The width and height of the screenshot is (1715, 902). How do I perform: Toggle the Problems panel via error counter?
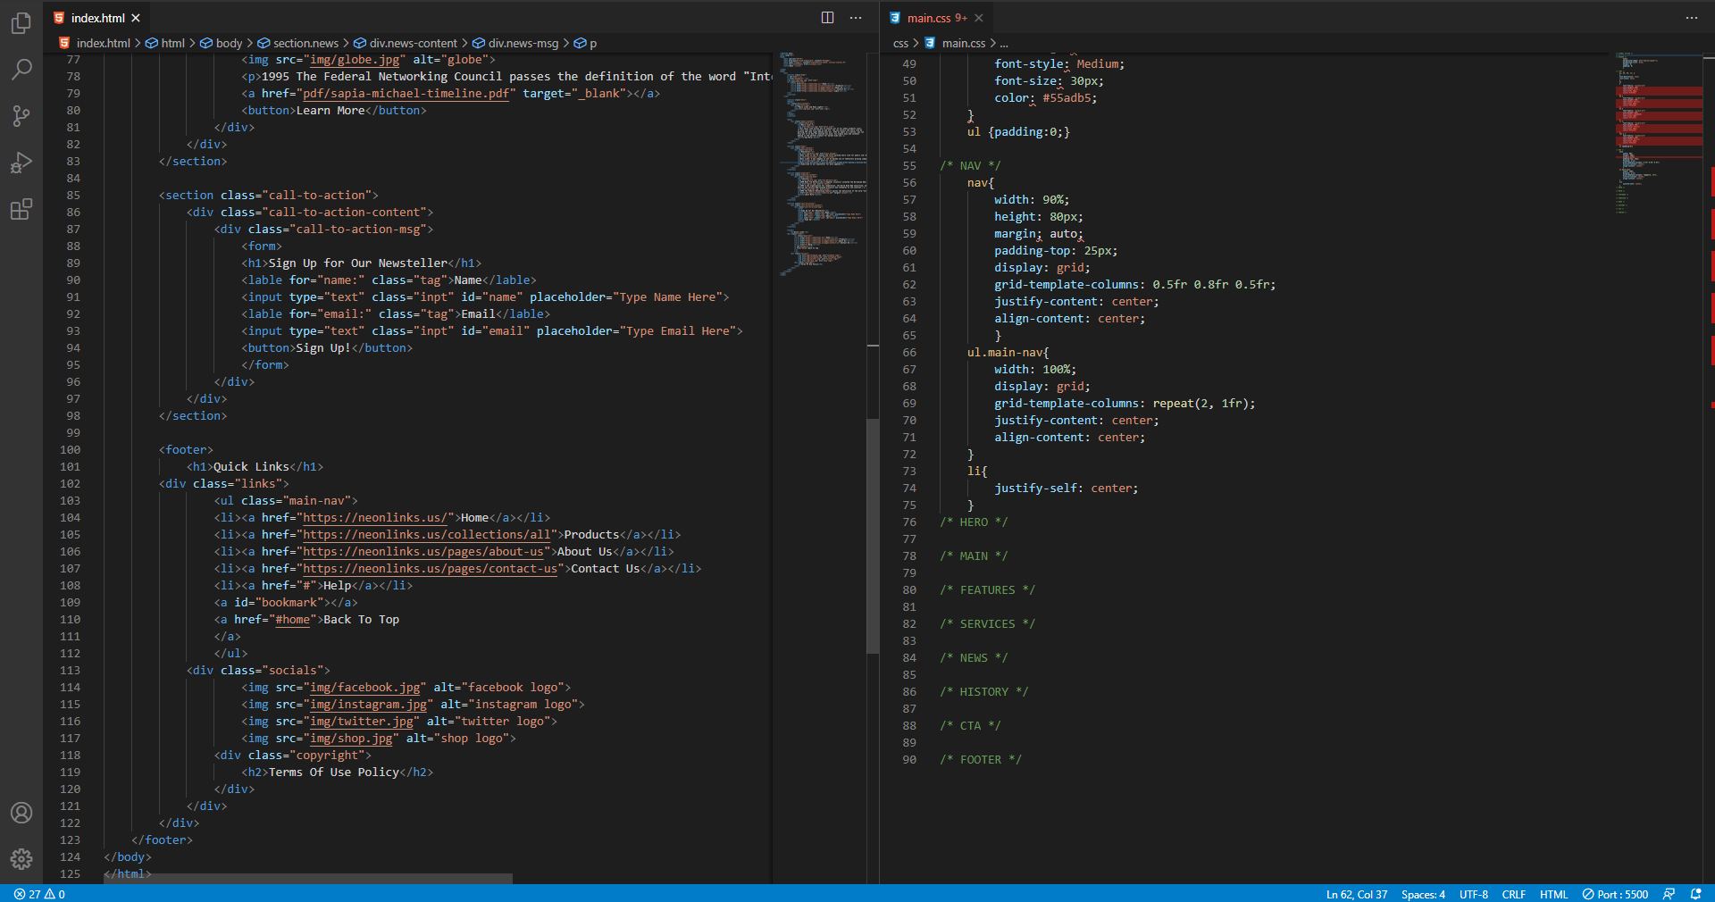[32, 894]
